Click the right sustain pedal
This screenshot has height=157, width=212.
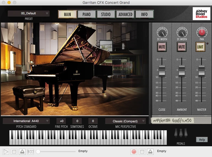tap(186, 133)
